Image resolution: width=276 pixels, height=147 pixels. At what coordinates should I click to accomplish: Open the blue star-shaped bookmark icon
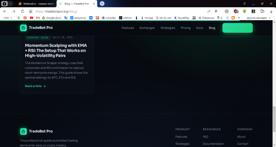[x=227, y=18]
